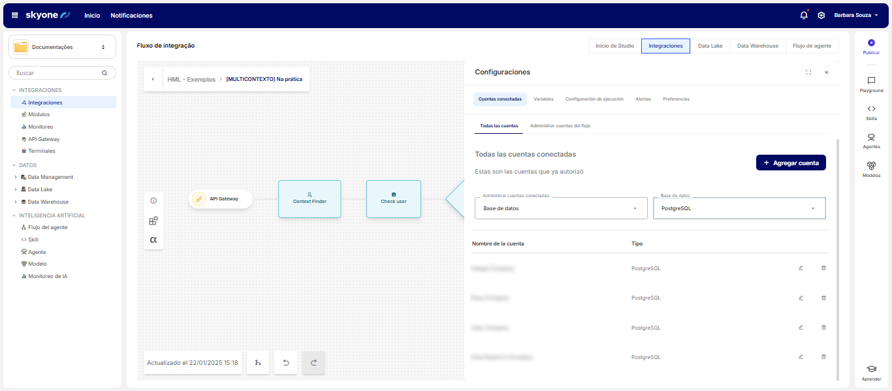
Task: Open the Documentações workspace selector
Action: [x=62, y=47]
